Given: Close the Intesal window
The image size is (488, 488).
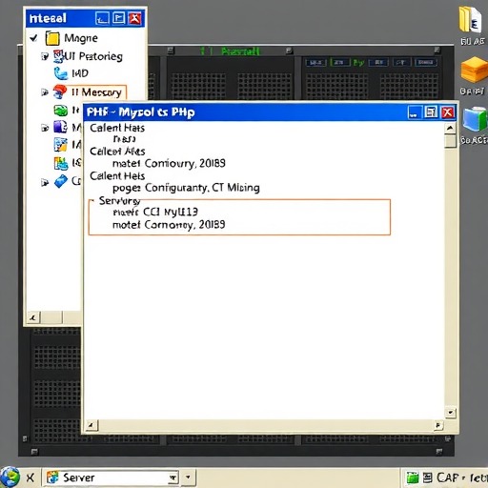Looking at the screenshot, I should pyautogui.click(x=135, y=18).
